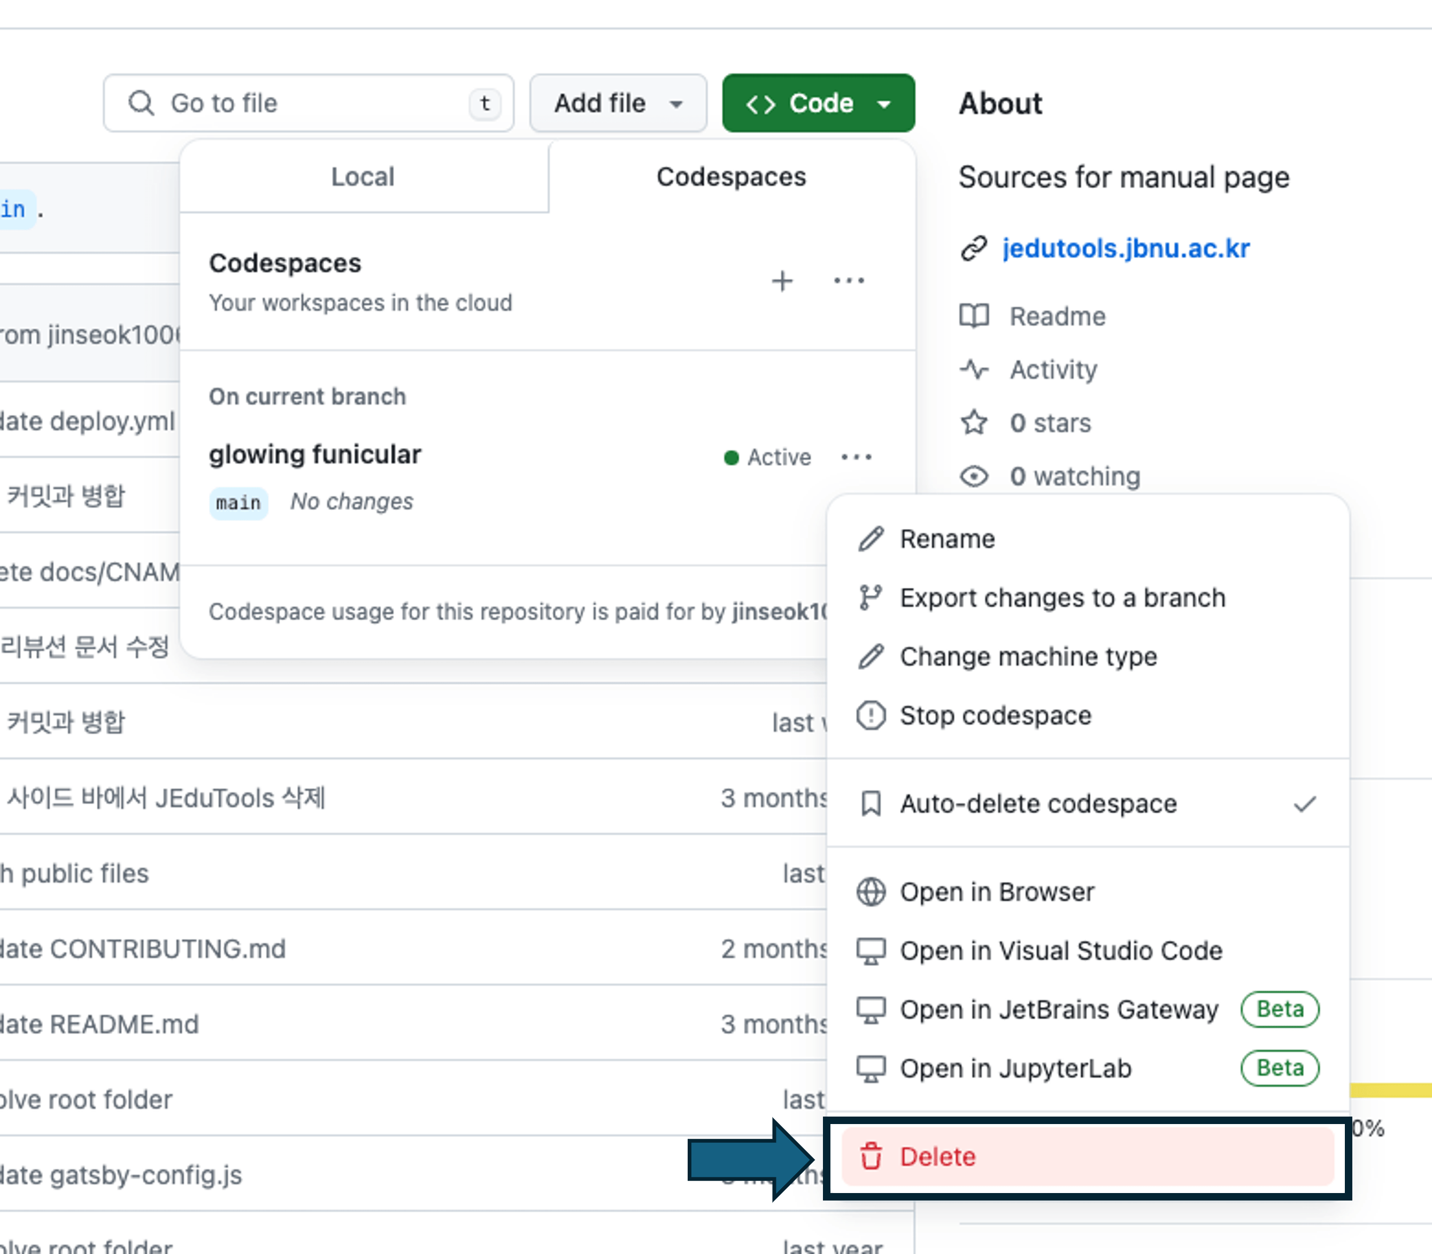Click the red trash Delete icon

pos(871,1157)
